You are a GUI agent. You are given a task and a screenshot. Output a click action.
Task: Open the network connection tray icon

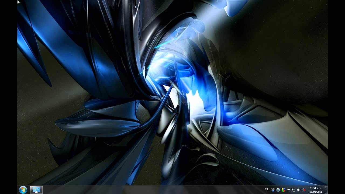(294, 190)
